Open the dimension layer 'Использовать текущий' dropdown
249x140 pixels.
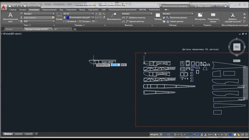80,17
